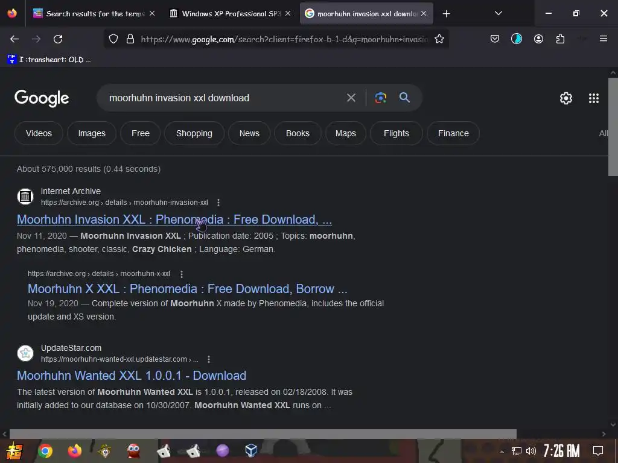The image size is (618, 463).
Task: List all tabs with the chevron dropdown
Action: pos(498,13)
